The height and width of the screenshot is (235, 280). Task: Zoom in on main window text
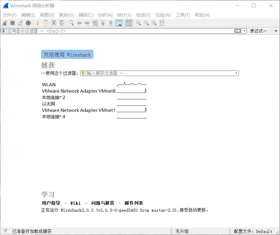tap(138, 23)
